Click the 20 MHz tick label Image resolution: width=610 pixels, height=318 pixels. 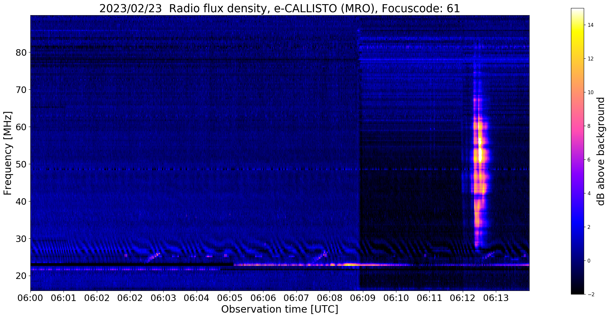21,276
